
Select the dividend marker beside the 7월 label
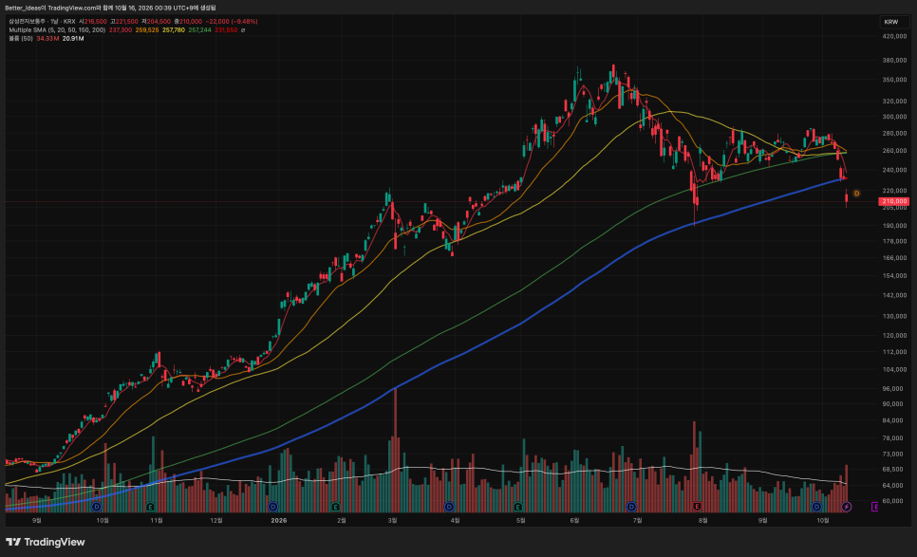631,507
